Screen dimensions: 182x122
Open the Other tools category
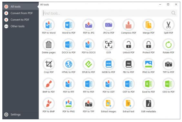tap(20, 26)
